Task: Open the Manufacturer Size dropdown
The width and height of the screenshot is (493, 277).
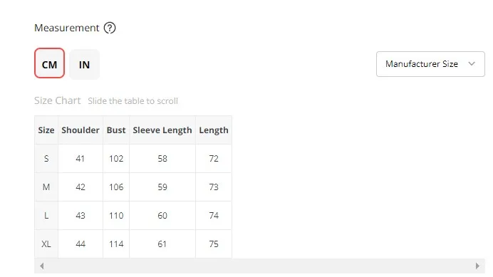Action: point(430,64)
